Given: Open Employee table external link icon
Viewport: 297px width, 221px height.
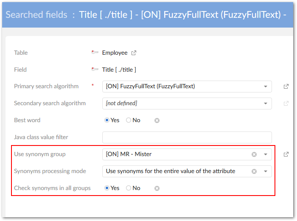Looking at the screenshot, I should 134,53.
